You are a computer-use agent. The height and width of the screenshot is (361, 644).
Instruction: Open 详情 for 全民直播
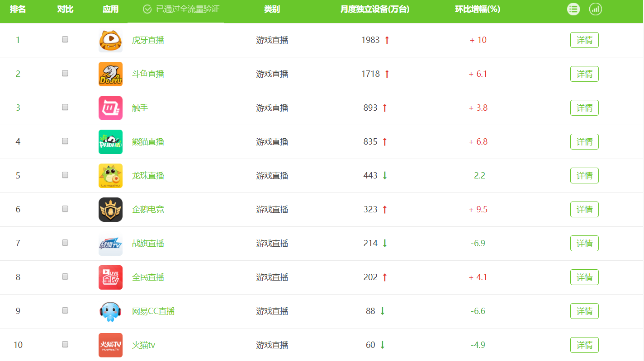pyautogui.click(x=584, y=277)
